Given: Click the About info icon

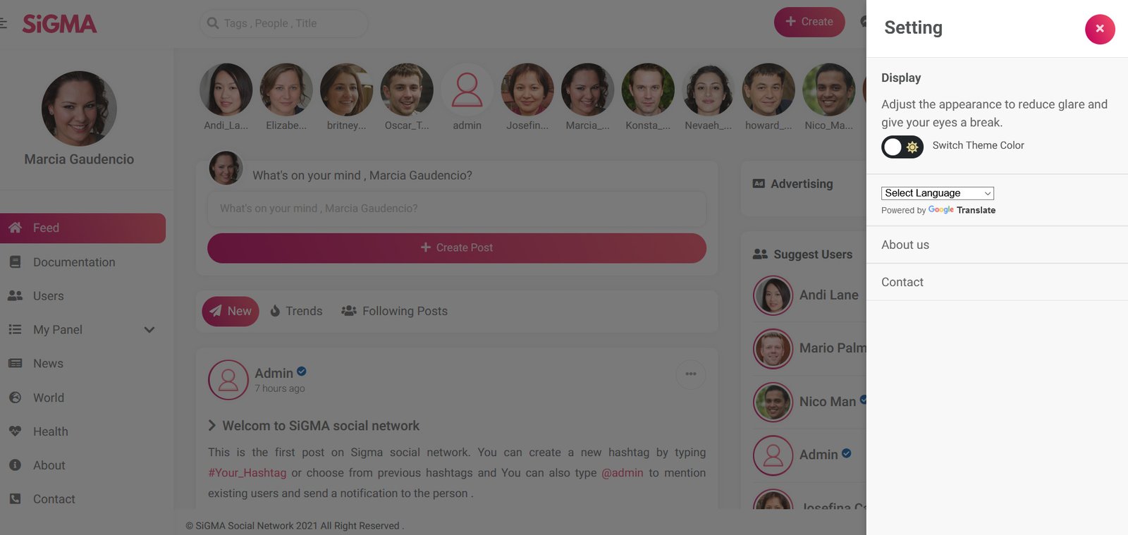Looking at the screenshot, I should tap(15, 465).
